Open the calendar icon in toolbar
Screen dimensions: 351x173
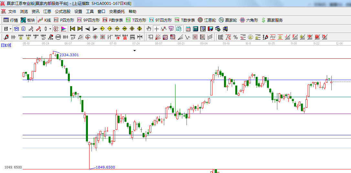[188, 29]
